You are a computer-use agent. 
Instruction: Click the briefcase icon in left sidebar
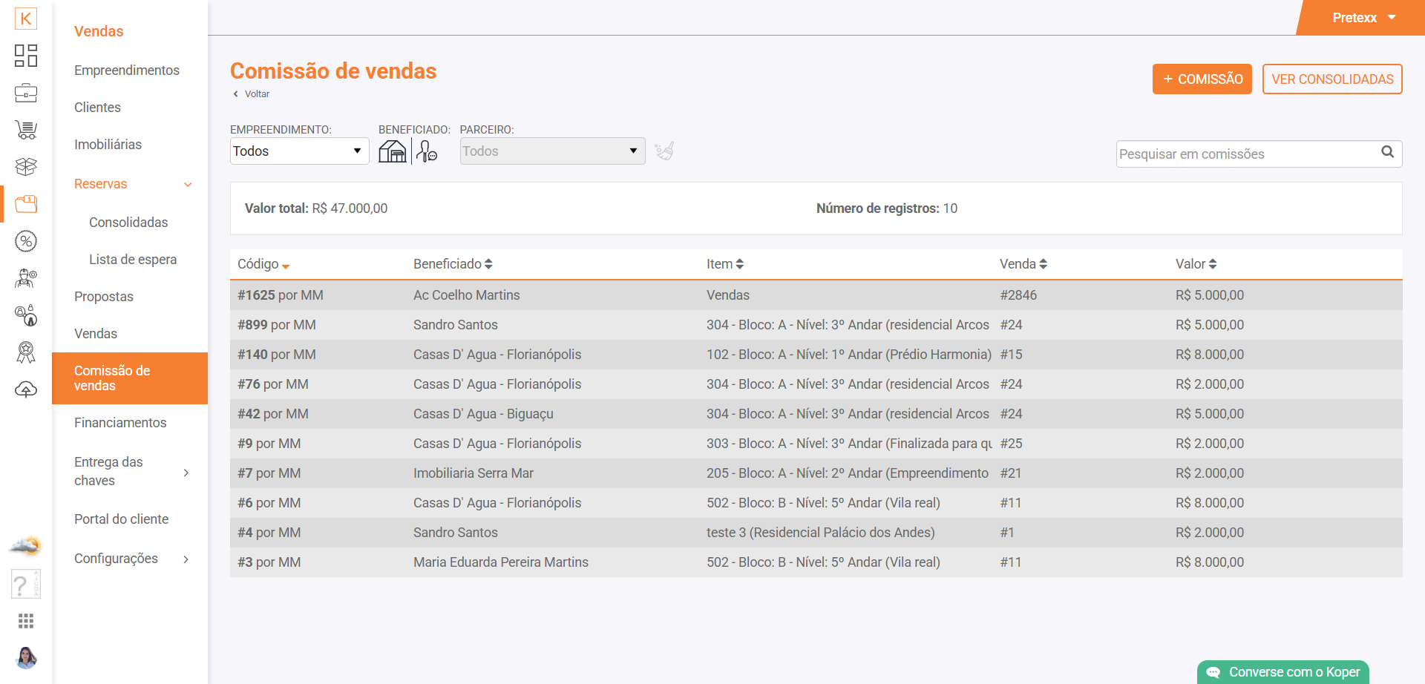pyautogui.click(x=26, y=93)
